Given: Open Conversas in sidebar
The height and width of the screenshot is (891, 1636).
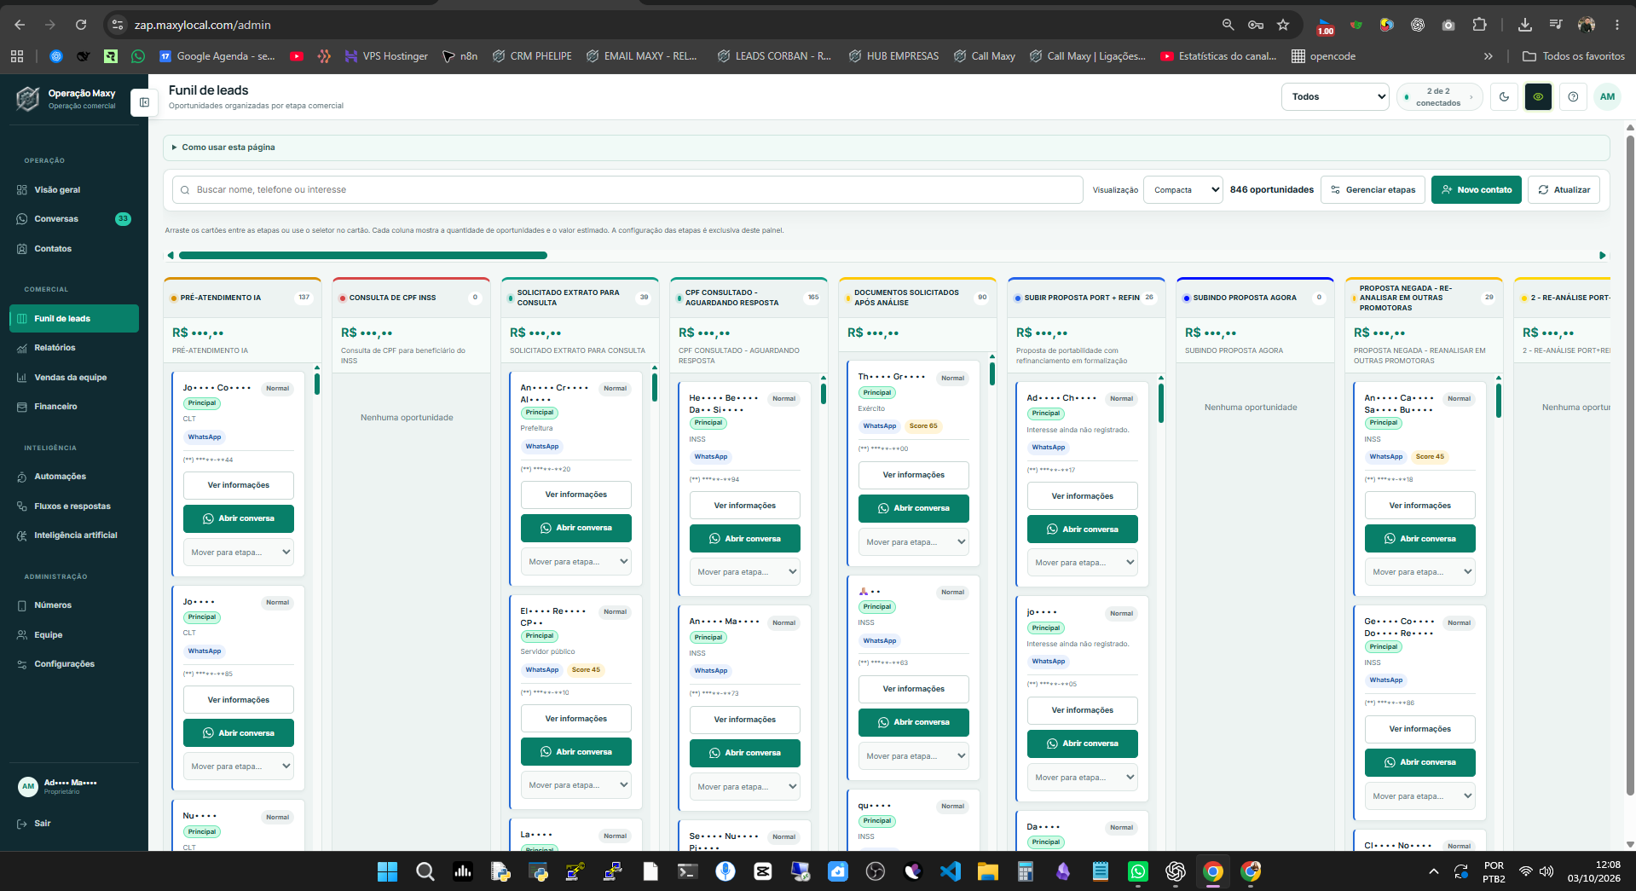Looking at the screenshot, I should pyautogui.click(x=73, y=219).
